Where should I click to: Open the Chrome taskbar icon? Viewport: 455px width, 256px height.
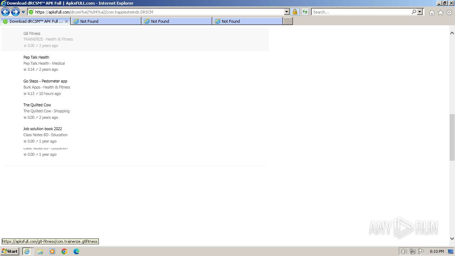point(64,251)
